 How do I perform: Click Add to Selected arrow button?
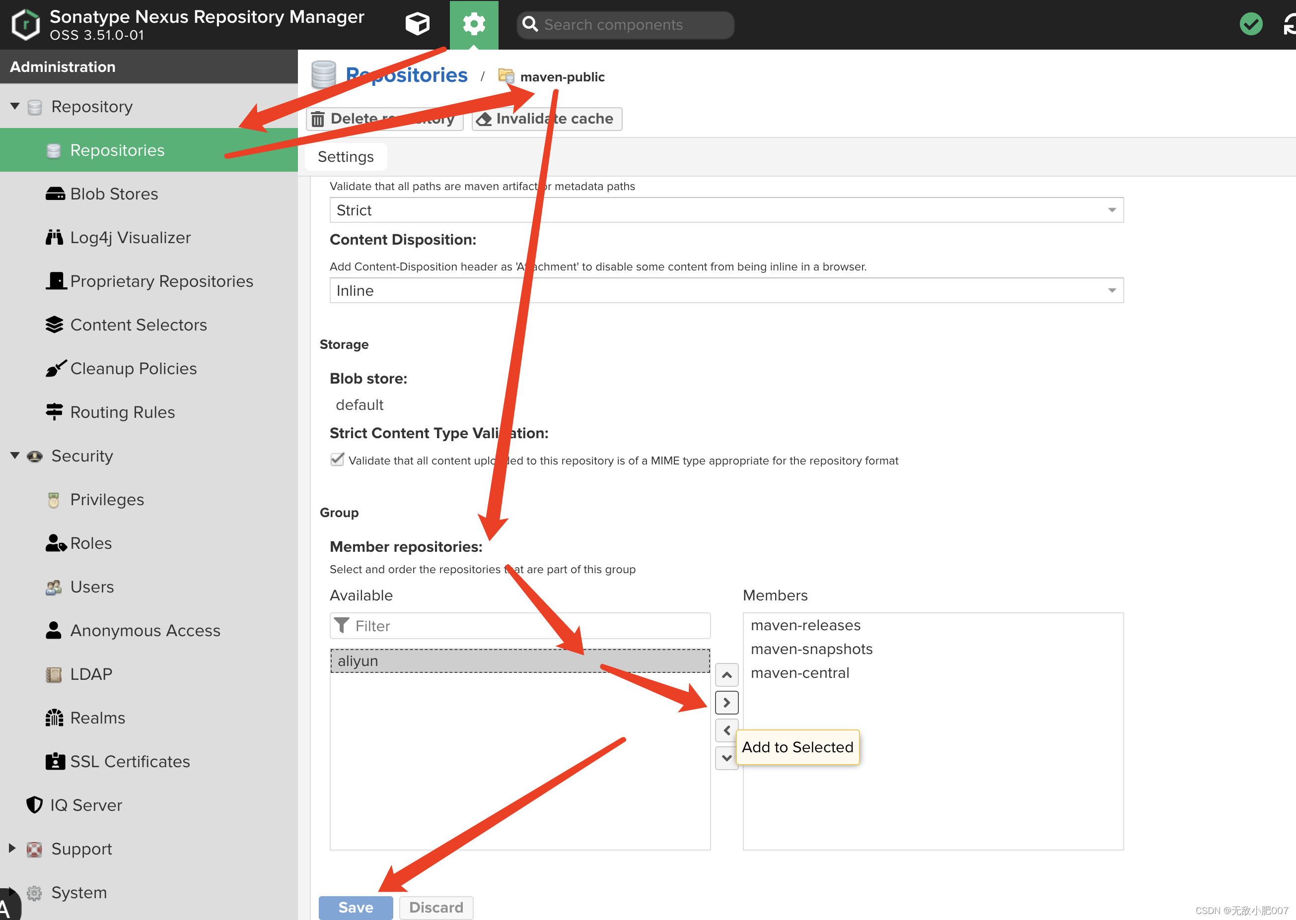[x=728, y=702]
